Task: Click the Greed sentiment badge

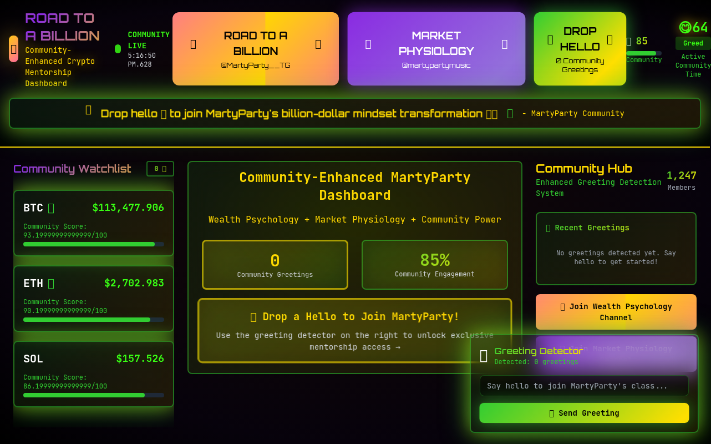Action: [x=693, y=43]
